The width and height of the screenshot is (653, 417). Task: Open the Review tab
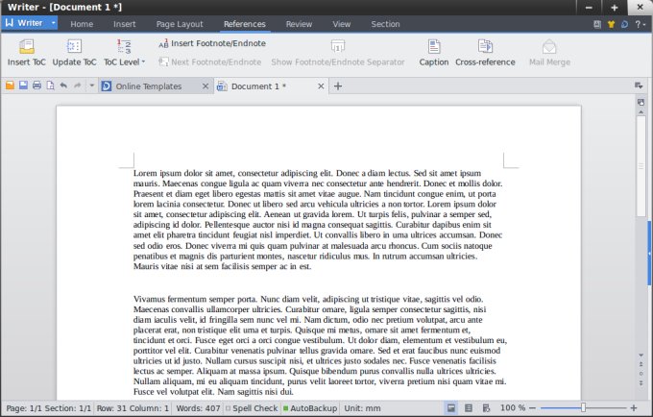point(299,24)
